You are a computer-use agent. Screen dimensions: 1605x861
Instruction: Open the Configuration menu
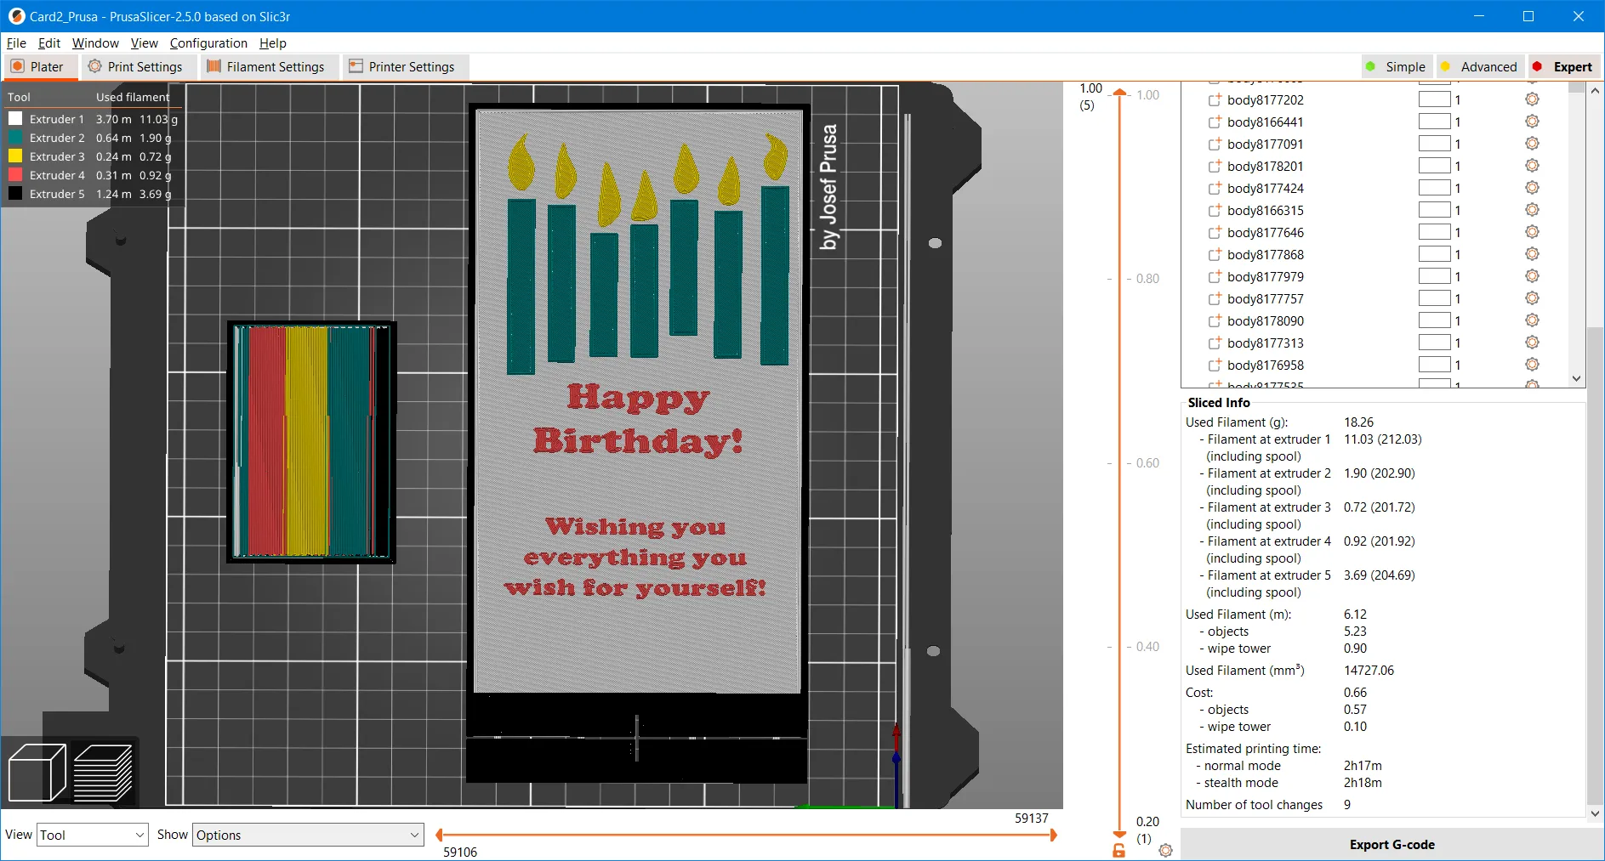pyautogui.click(x=208, y=42)
